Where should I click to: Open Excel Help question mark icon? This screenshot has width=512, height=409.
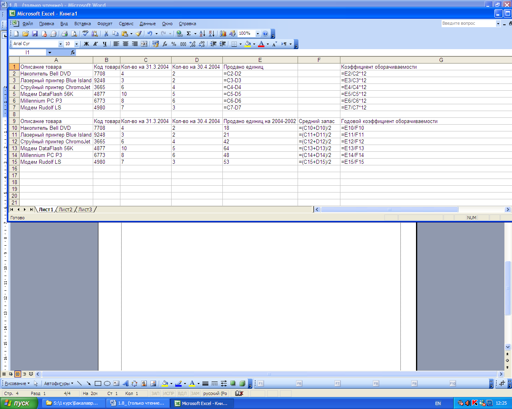(x=265, y=34)
